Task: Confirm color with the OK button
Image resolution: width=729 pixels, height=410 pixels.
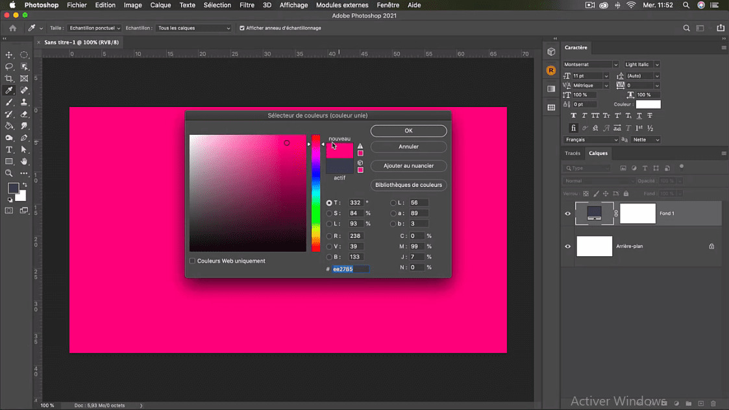Action: coord(409,130)
